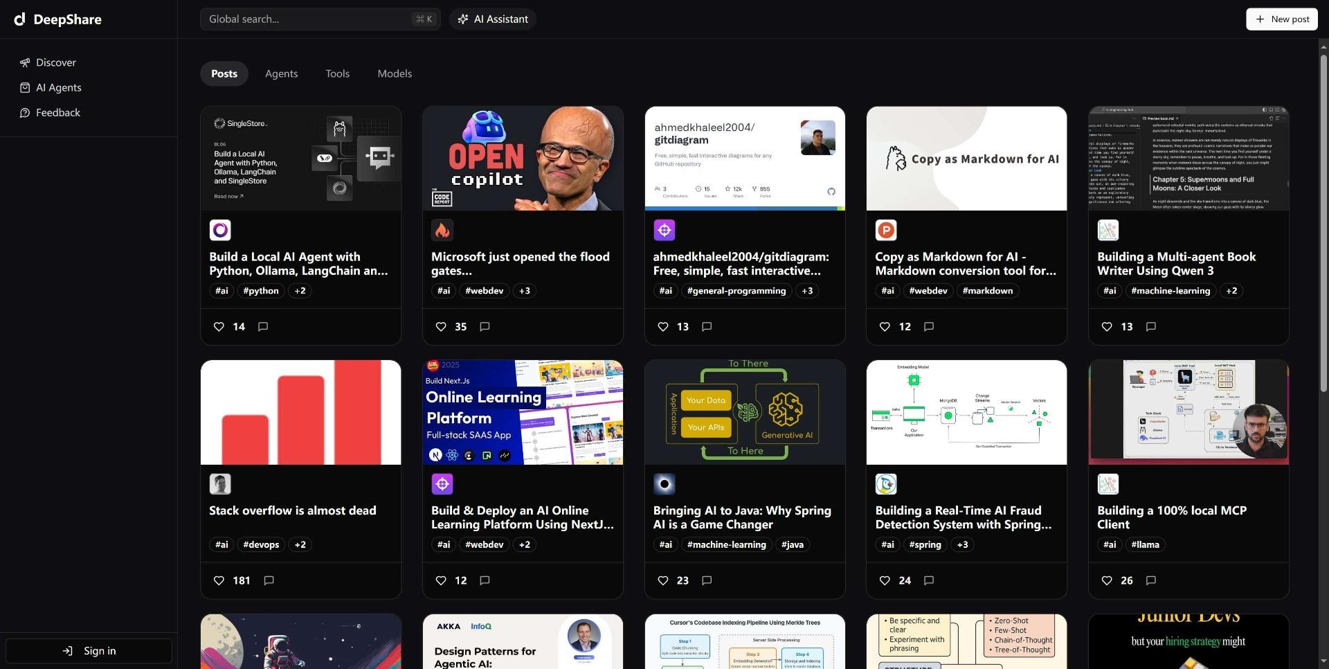Screen dimensions: 1329x669
Task: Like the 100% local MCP Client post
Action: click(x=1107, y=580)
